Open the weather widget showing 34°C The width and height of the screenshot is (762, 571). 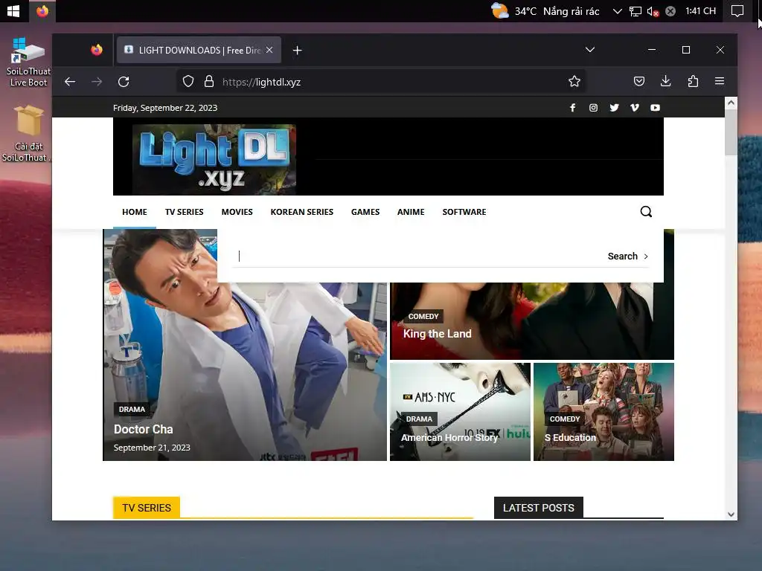(x=545, y=10)
